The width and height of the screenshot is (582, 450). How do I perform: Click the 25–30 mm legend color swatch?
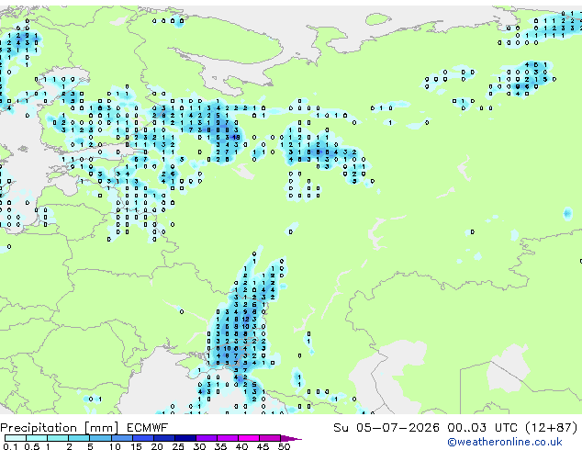point(185,438)
